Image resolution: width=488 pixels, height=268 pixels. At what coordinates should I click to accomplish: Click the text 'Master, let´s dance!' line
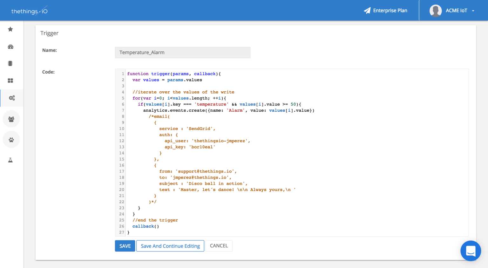pos(227,190)
